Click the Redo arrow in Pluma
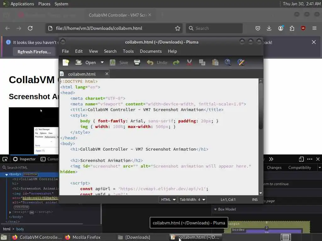Viewport: 322px width, 241px height. (176, 62)
